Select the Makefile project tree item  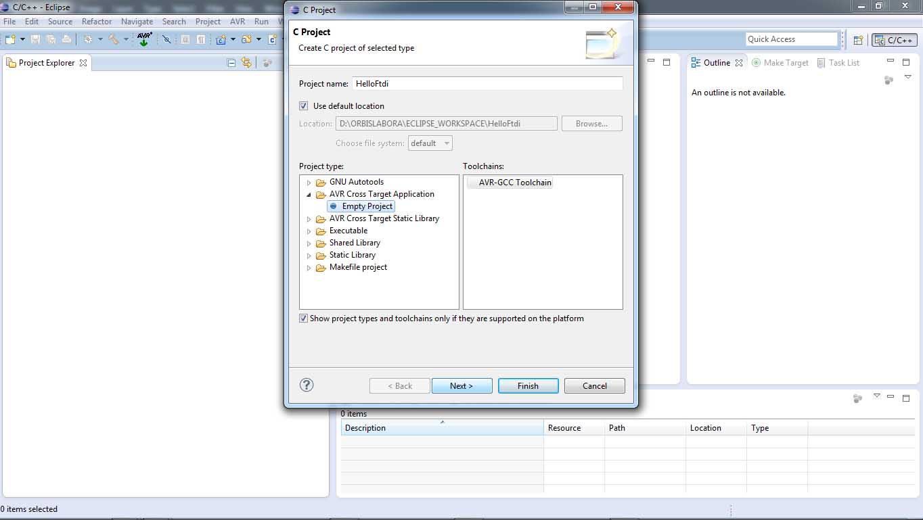(x=352, y=268)
